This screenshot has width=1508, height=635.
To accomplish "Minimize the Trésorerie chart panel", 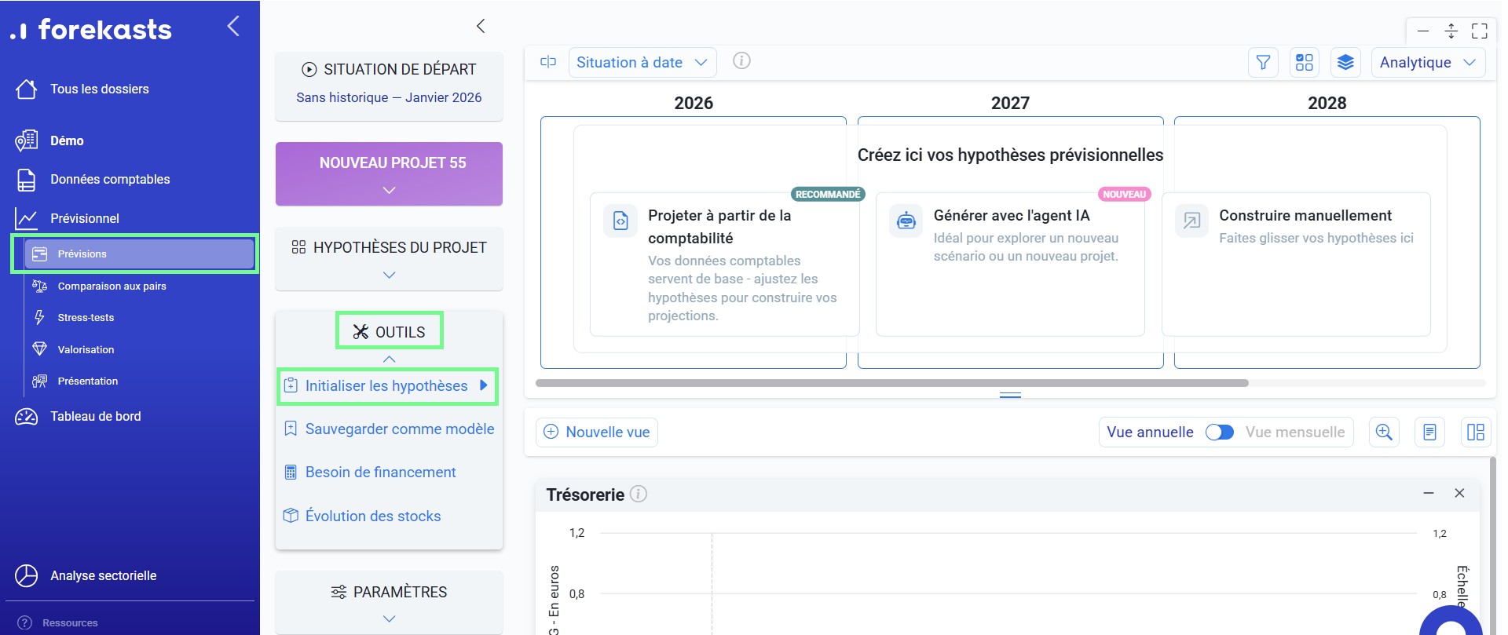I will point(1429,493).
